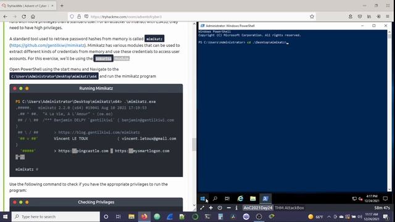Close the TryHackMe Advent of Cyber tab

click(52, 6)
